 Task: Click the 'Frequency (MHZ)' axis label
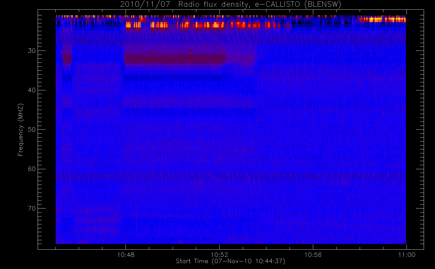tap(21, 130)
